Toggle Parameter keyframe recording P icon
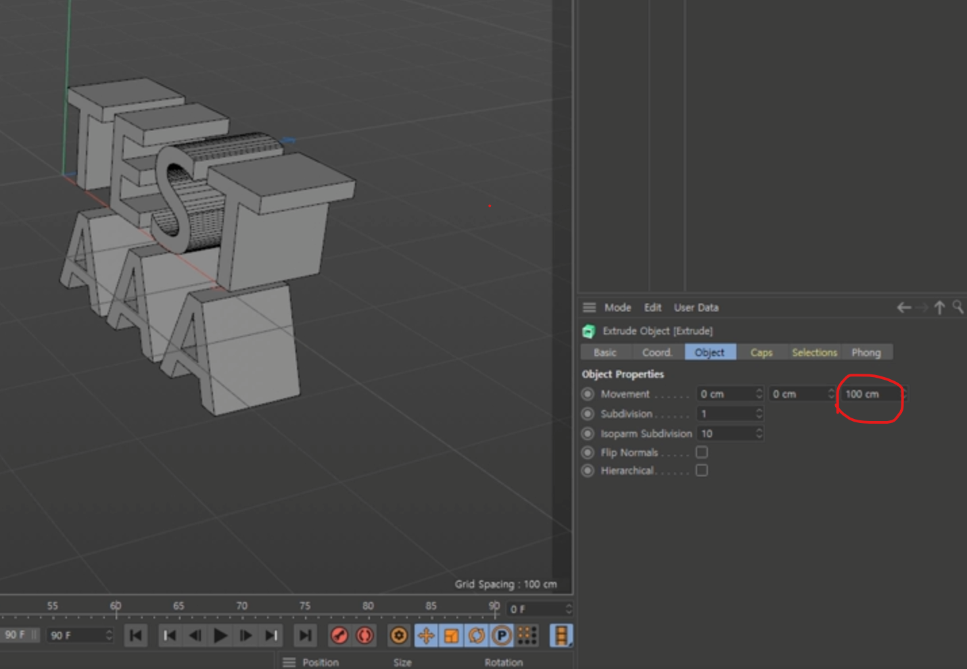 tap(502, 635)
